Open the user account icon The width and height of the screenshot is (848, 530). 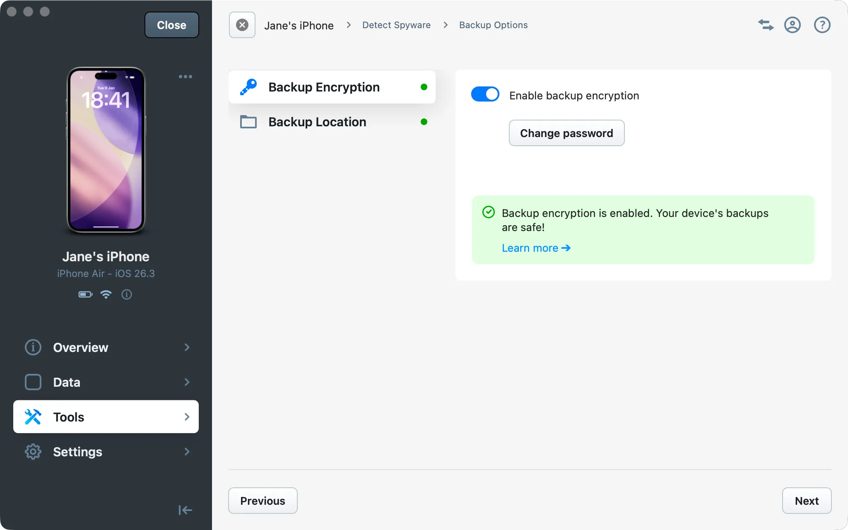(793, 25)
